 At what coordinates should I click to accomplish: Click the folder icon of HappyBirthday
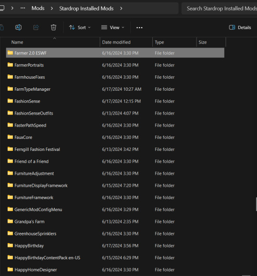pyautogui.click(x=10, y=245)
